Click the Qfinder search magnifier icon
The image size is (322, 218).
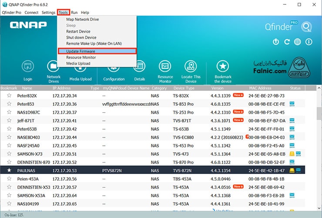306,27
